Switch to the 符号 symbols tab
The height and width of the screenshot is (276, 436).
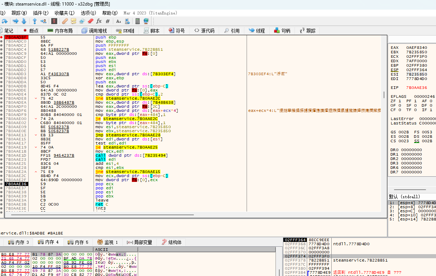coord(177,31)
